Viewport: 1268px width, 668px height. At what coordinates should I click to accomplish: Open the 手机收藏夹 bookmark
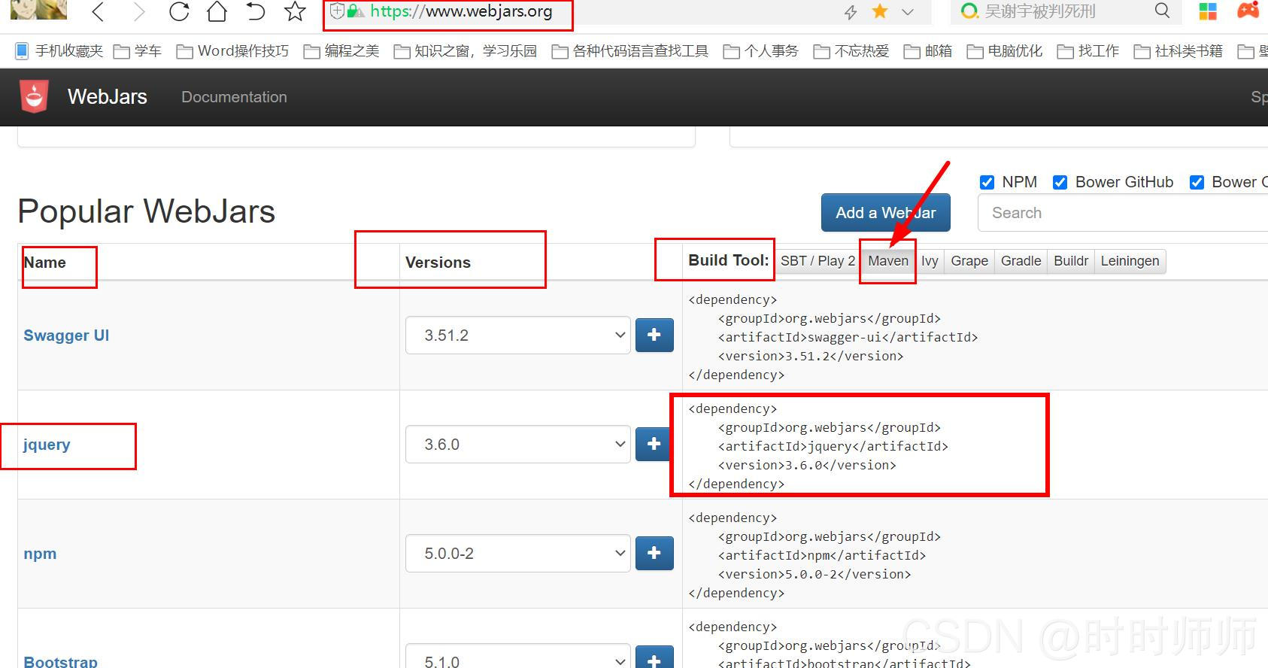point(59,51)
